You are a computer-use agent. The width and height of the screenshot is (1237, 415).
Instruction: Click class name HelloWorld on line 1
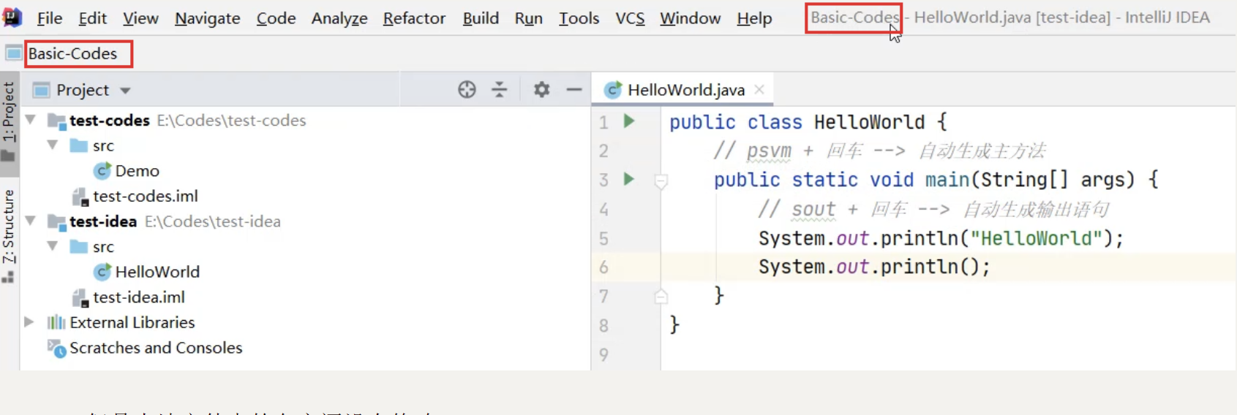coord(869,122)
